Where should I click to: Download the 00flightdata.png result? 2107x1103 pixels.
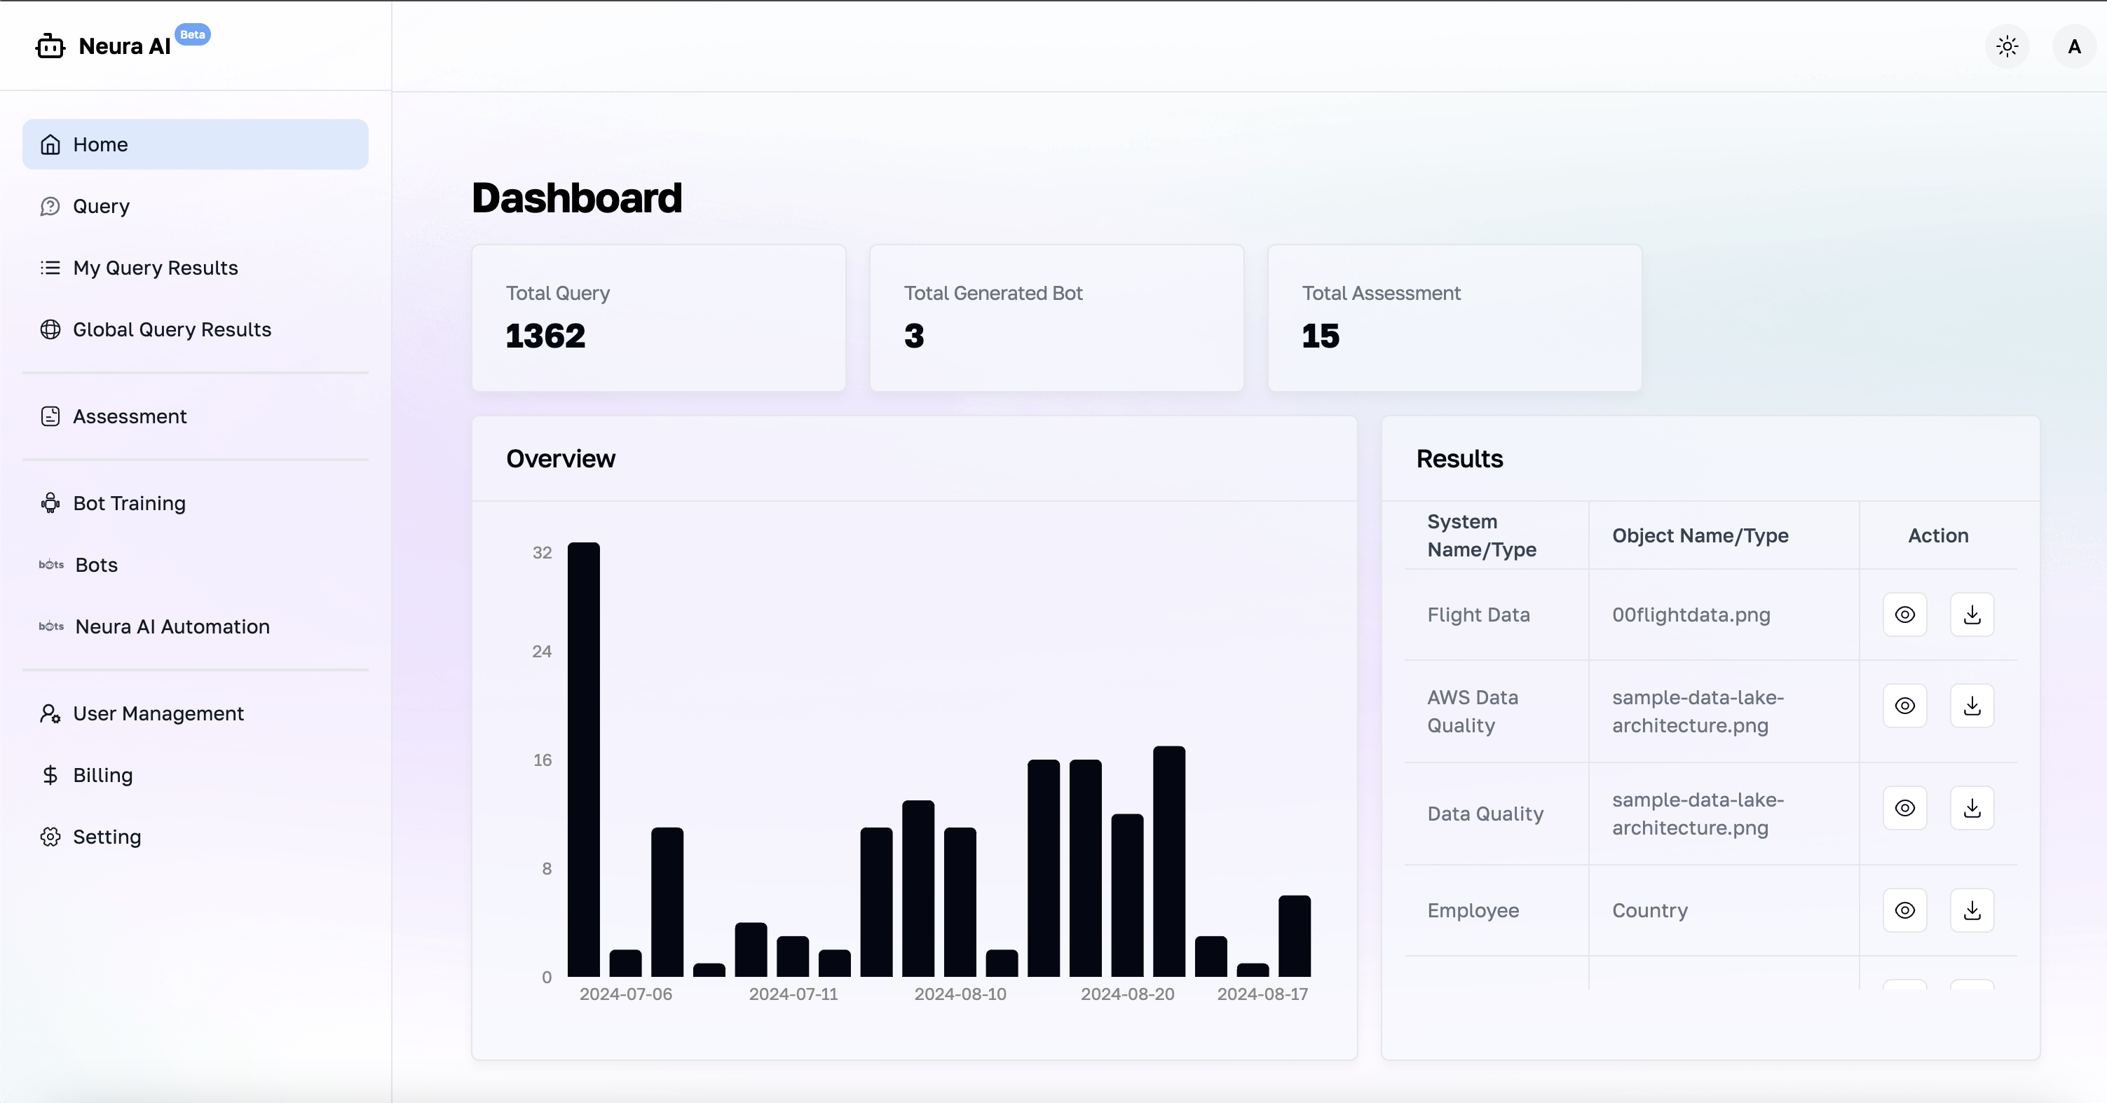[1971, 614]
